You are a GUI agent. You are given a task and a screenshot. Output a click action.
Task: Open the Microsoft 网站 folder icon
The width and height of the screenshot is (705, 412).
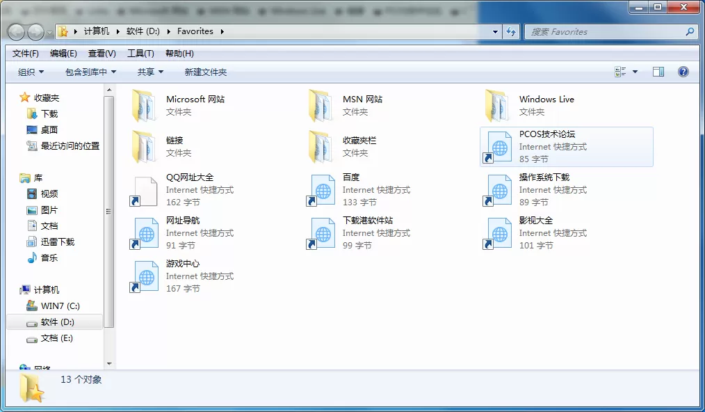click(x=144, y=106)
